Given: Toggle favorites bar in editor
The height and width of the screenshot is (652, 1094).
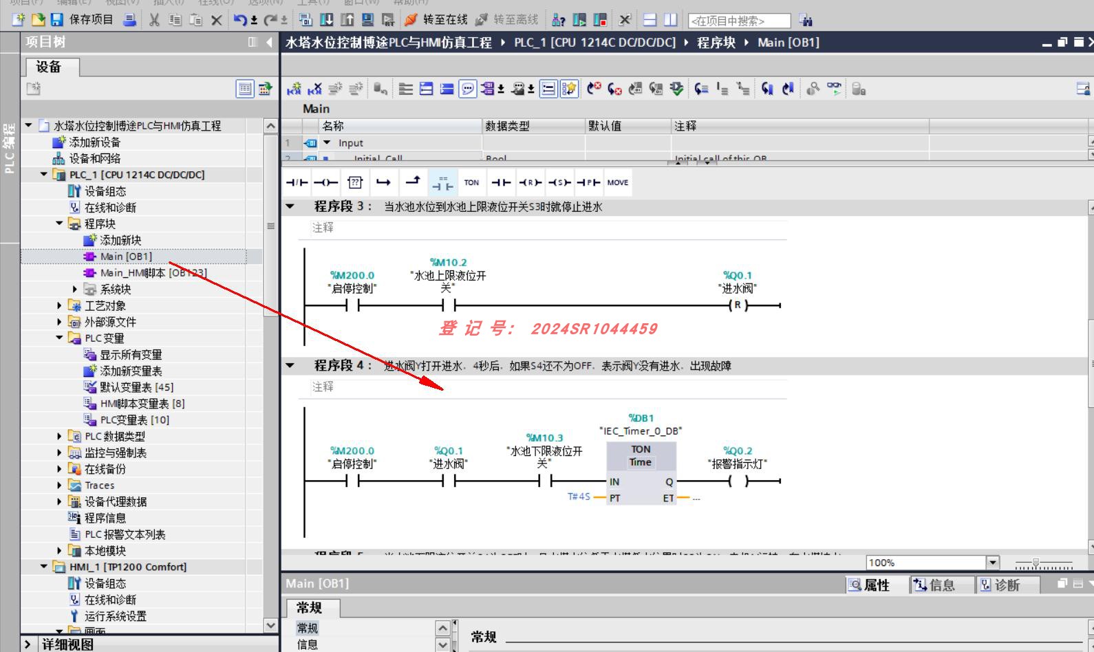Looking at the screenshot, I should (569, 89).
